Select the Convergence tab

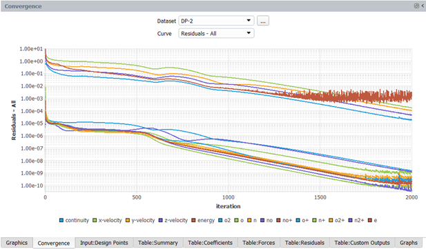click(54, 243)
